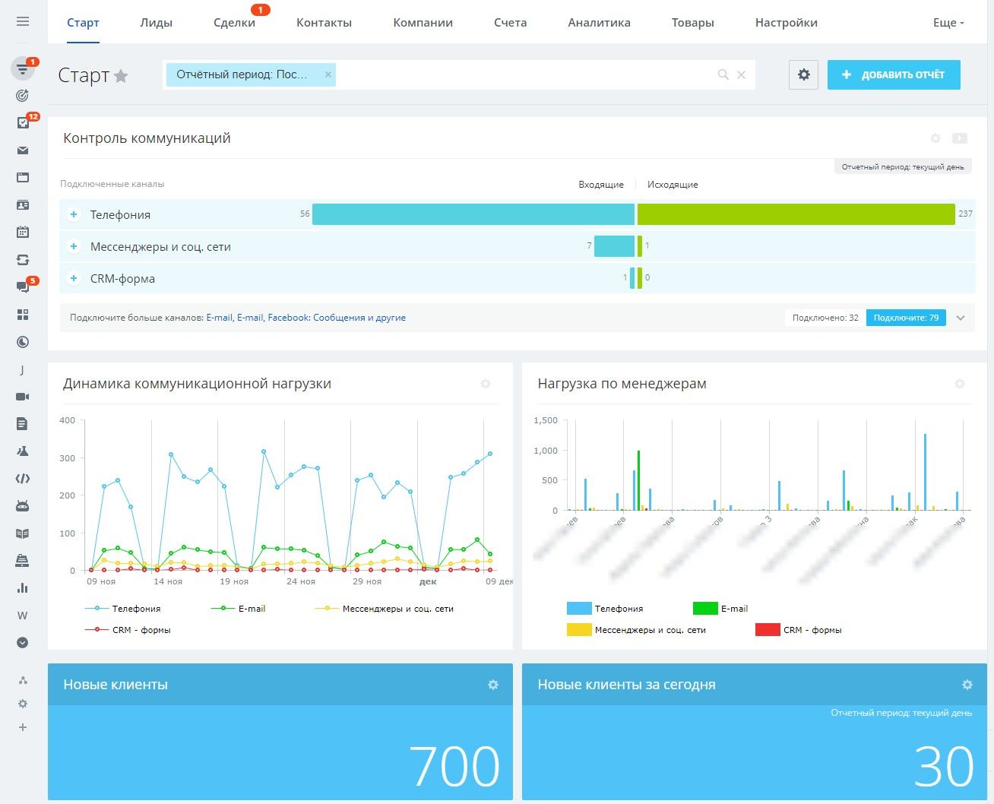Switch to the Сделки tab
The height and width of the screenshot is (804, 994).
tap(234, 23)
